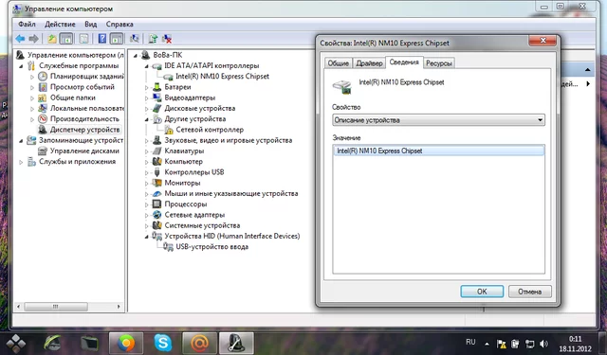Image resolution: width=607 pixels, height=355 pixels.
Task: Click the volume speaker tray icon
Action: click(543, 344)
